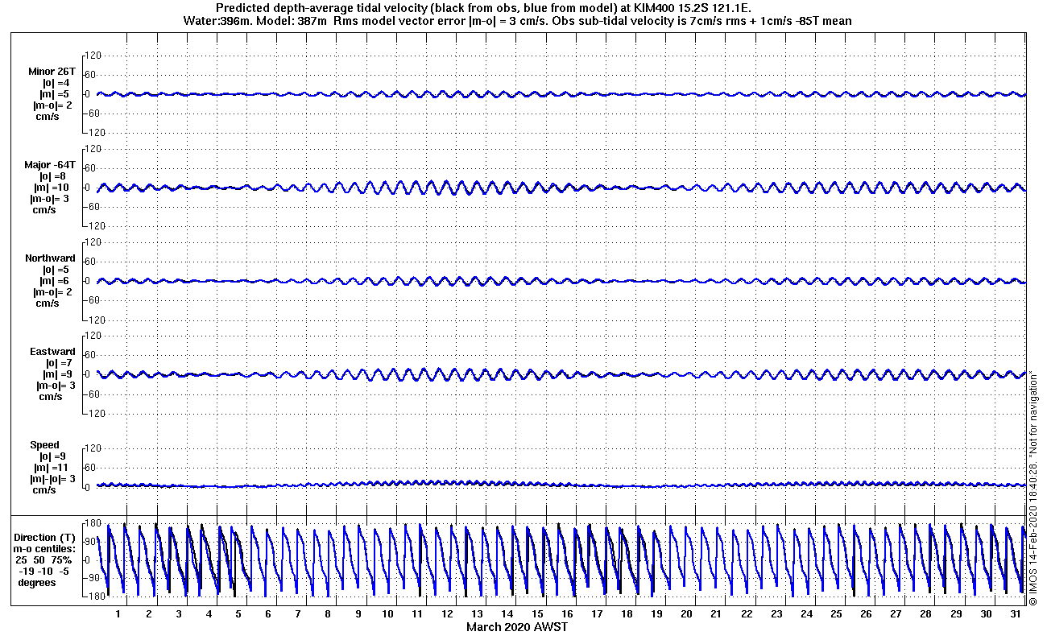Click '|o| =7' under the Eastward label
The width and height of the screenshot is (1047, 644).
57,363
